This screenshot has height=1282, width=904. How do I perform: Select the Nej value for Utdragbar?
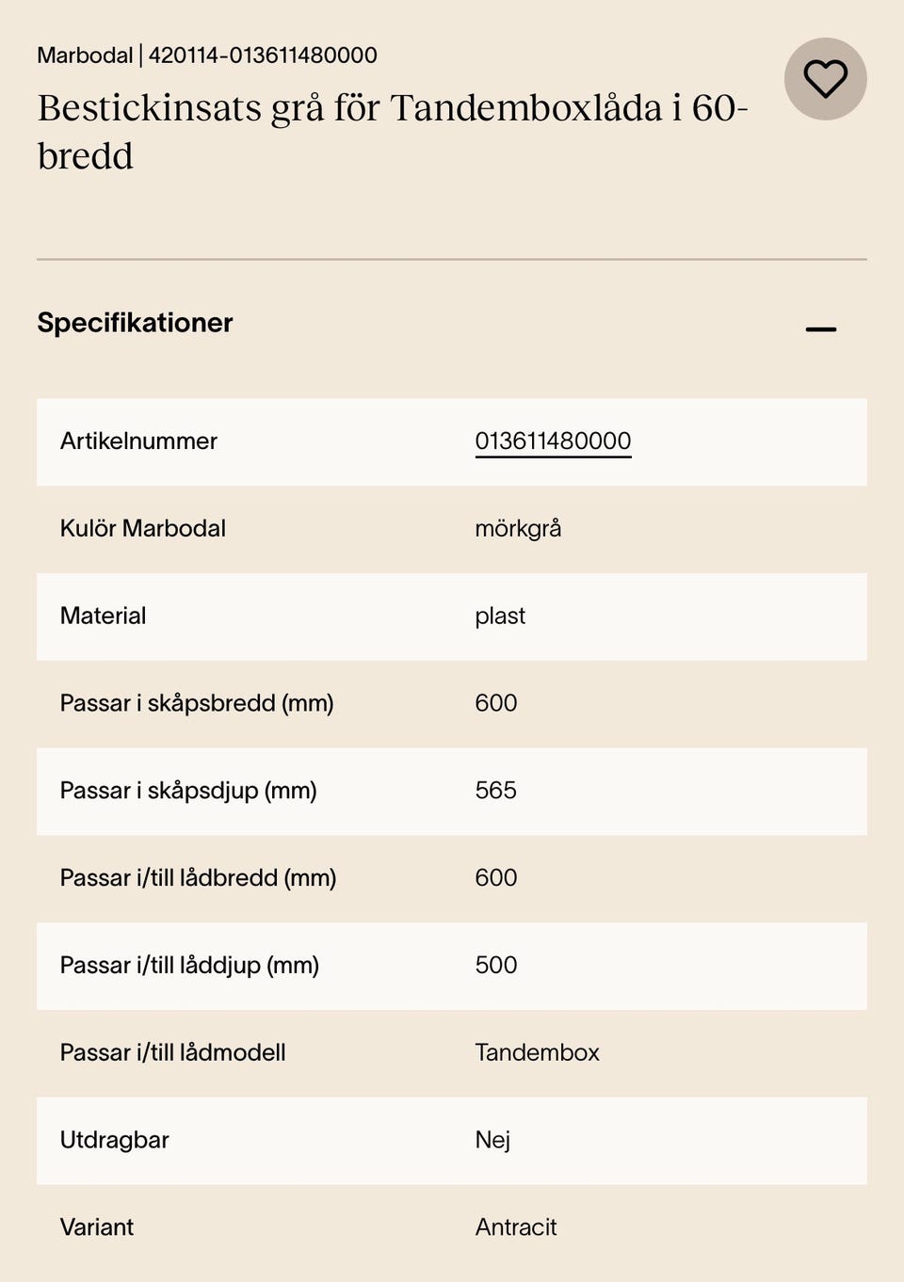[492, 1140]
